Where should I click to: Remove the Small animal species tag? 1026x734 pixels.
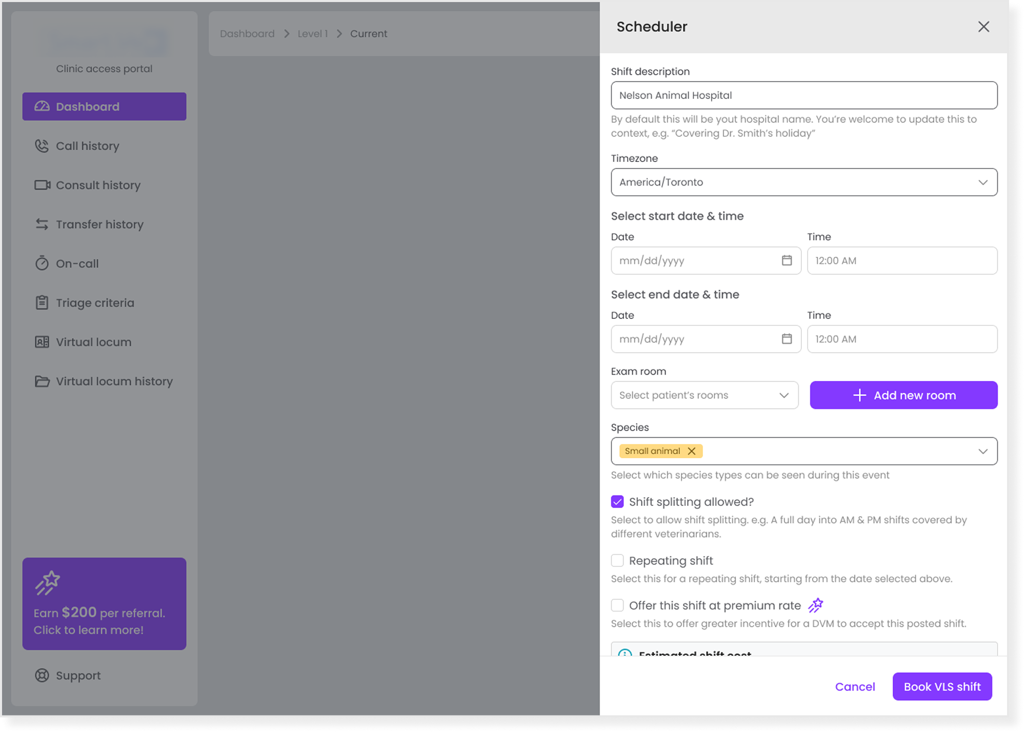[x=692, y=451]
